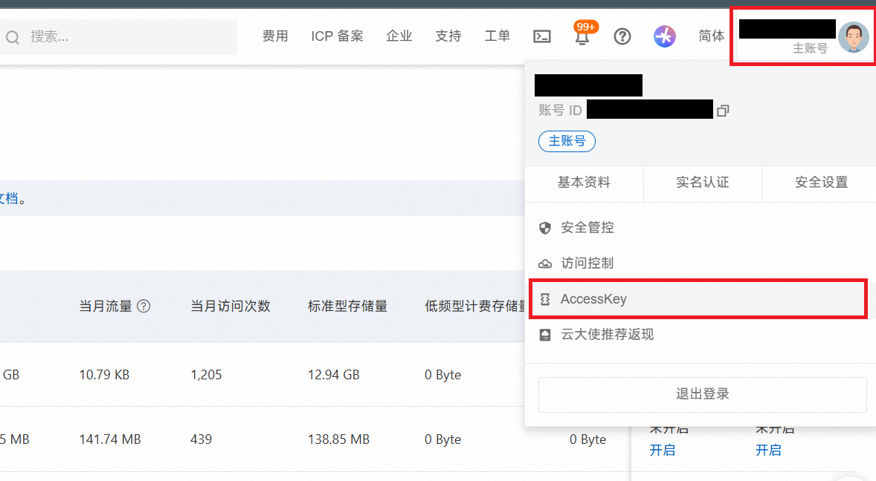876x481 pixels.
Task: Go to the 安全设置 tab
Action: point(821,182)
